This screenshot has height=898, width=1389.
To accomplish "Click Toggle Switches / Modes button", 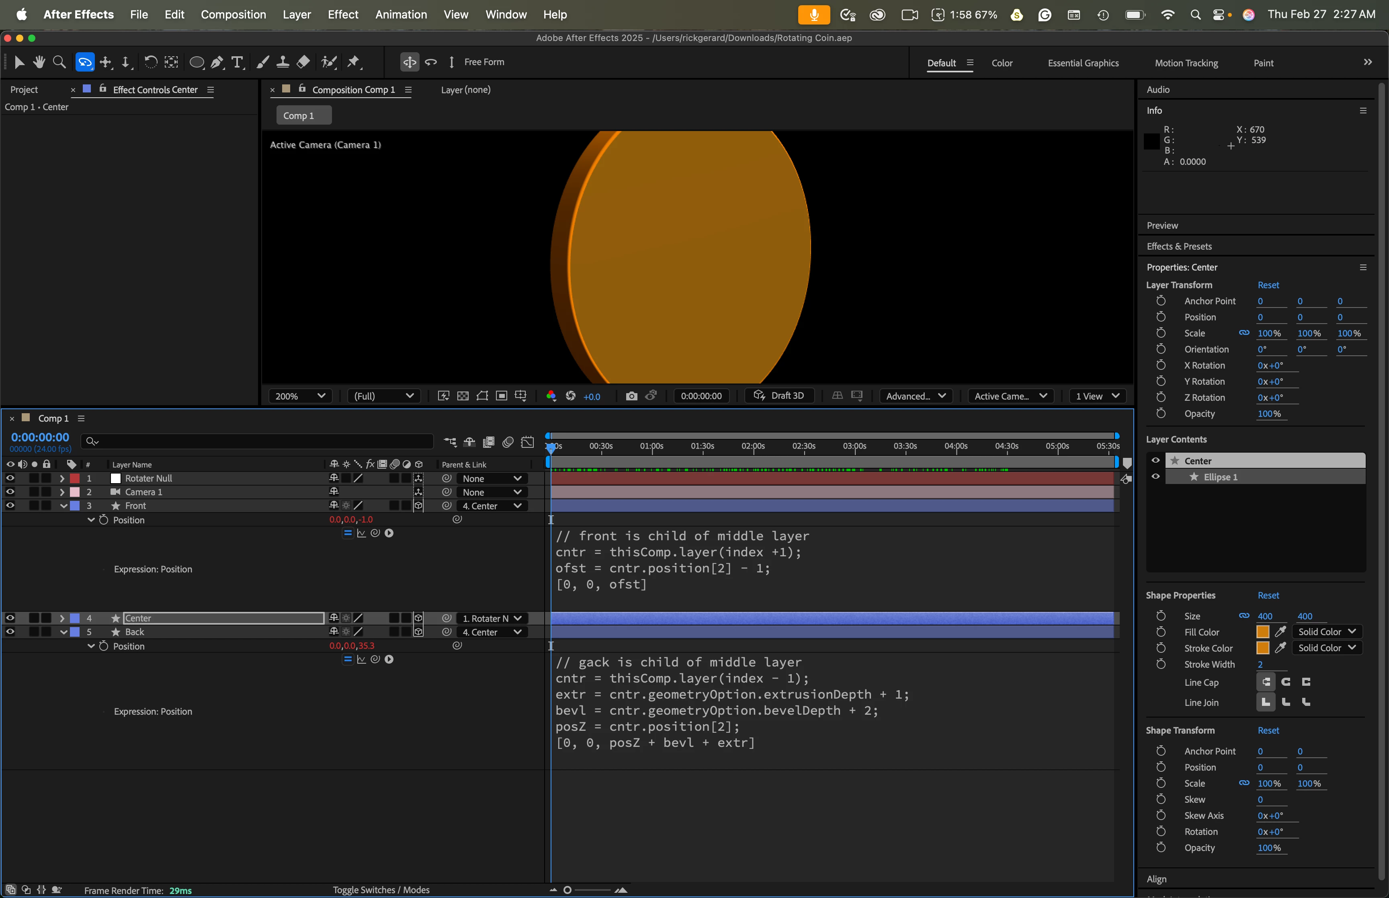I will pyautogui.click(x=381, y=890).
